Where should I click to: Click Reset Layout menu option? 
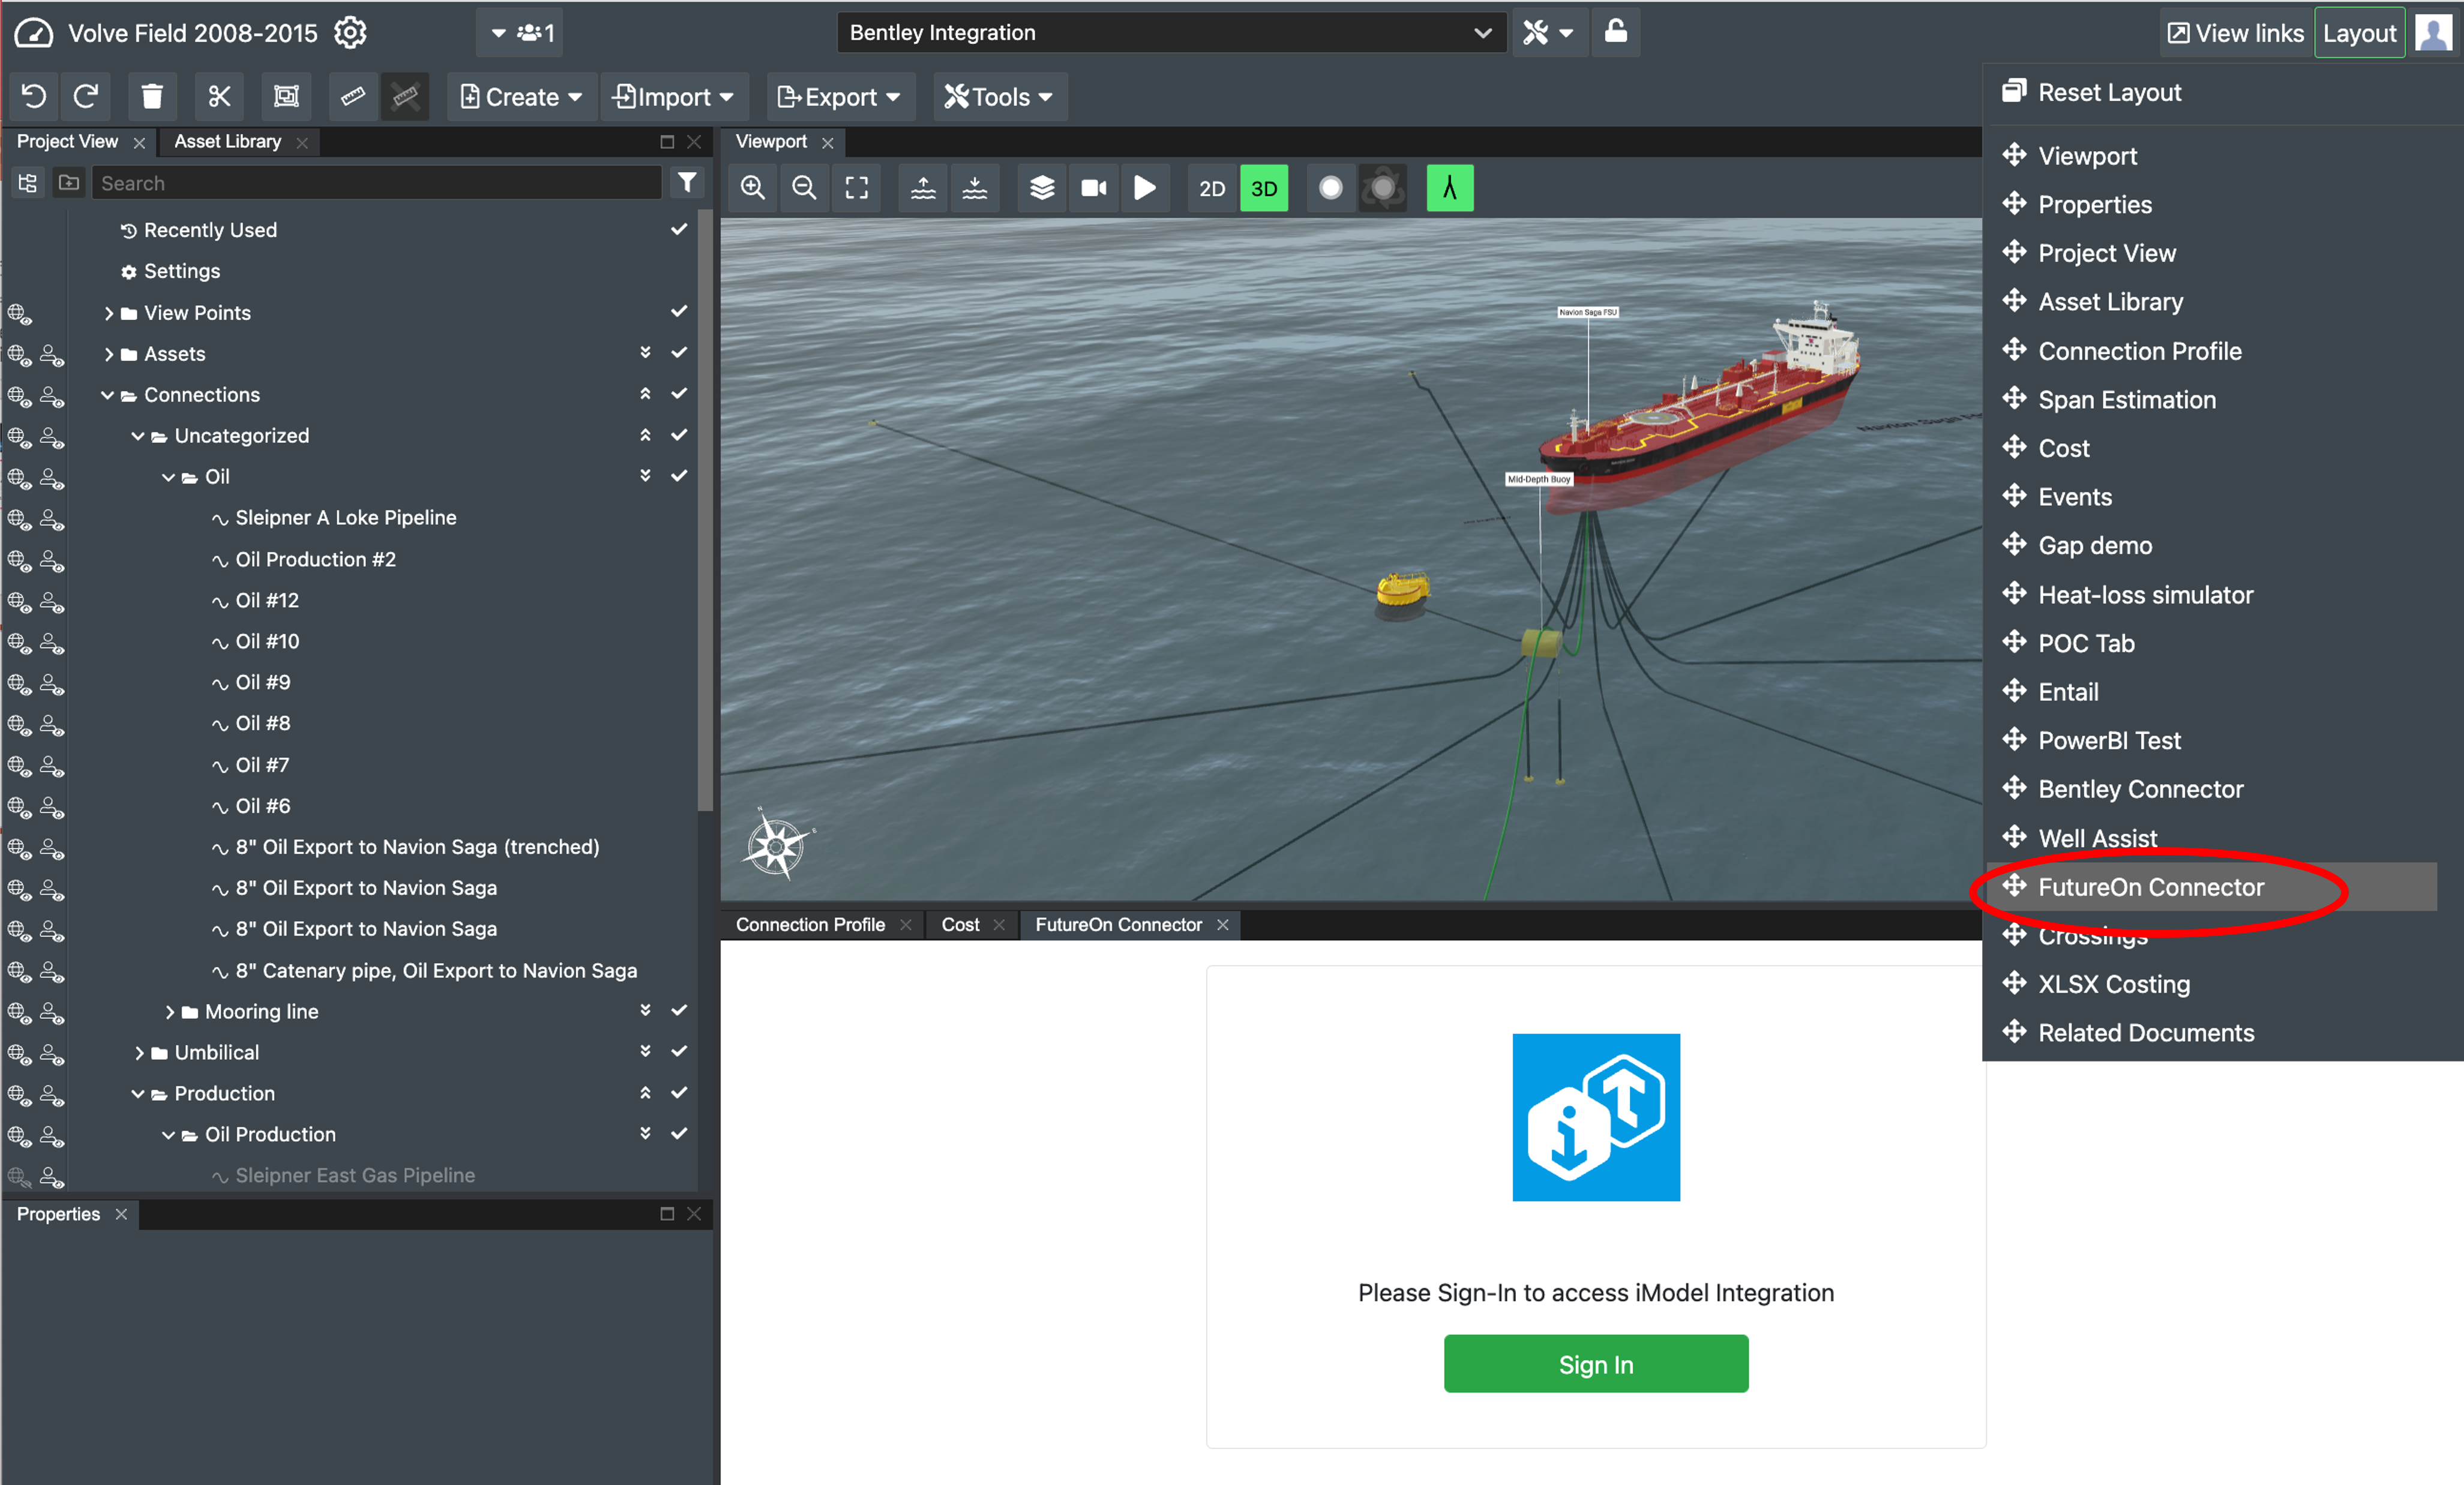tap(2109, 92)
